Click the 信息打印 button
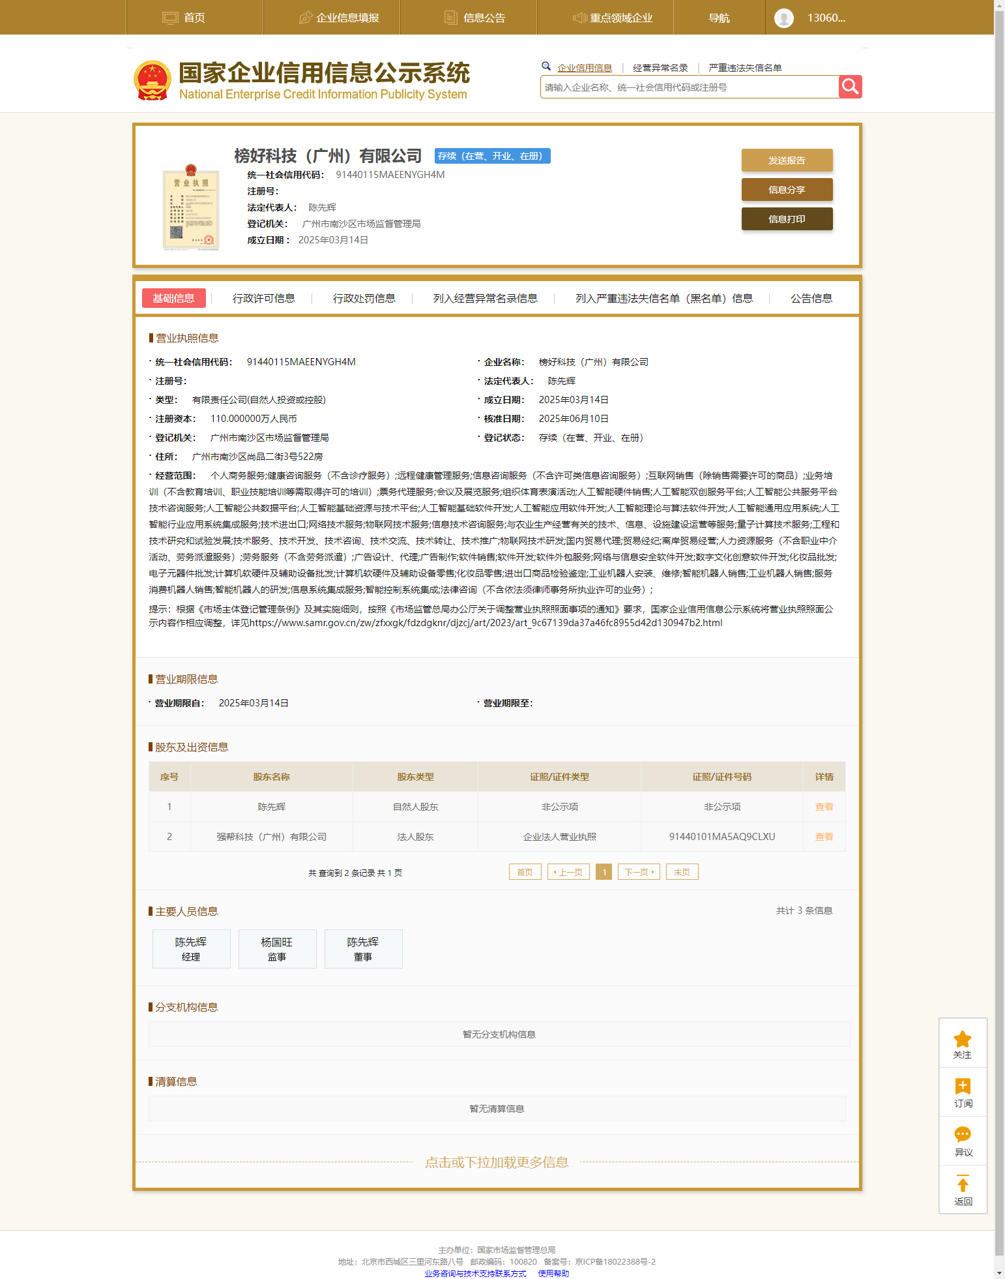Image resolution: width=1005 pixels, height=1279 pixels. pyautogui.click(x=787, y=219)
